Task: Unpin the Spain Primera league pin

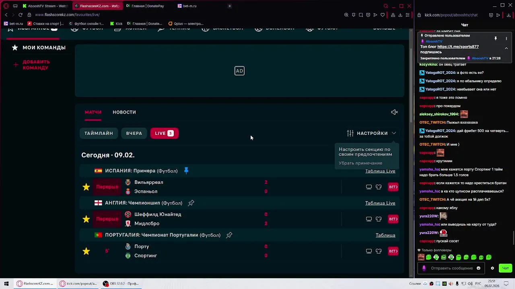Action: point(186,171)
